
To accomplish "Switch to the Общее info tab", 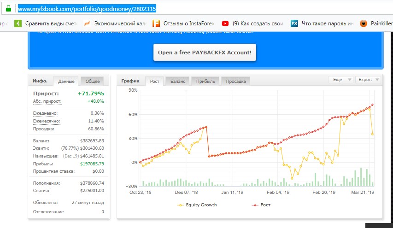I will point(93,81).
